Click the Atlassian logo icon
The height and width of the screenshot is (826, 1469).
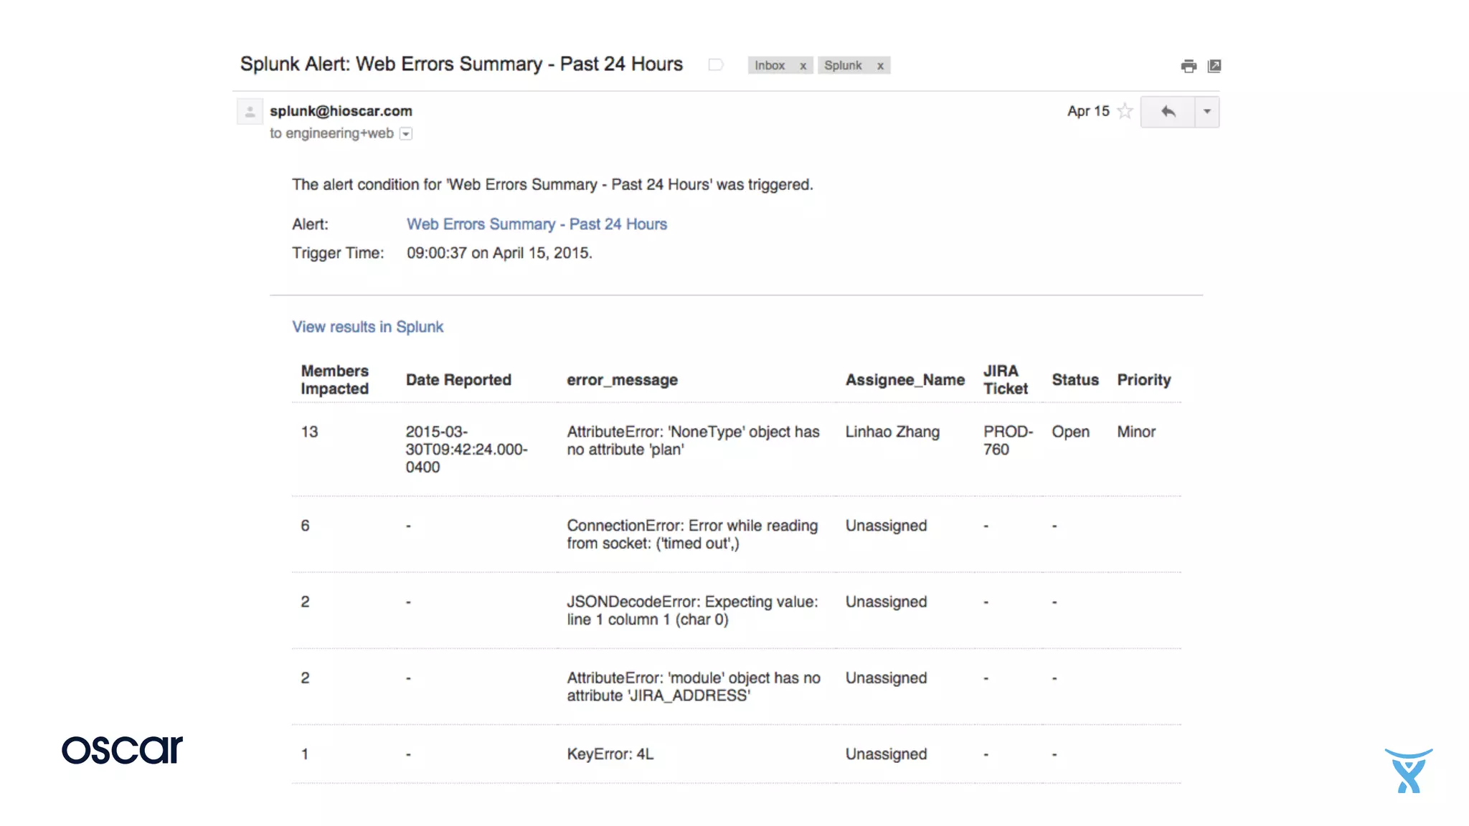coord(1408,771)
